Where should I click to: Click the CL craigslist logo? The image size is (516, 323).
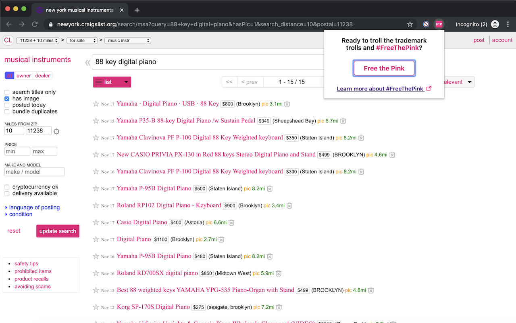(x=8, y=40)
